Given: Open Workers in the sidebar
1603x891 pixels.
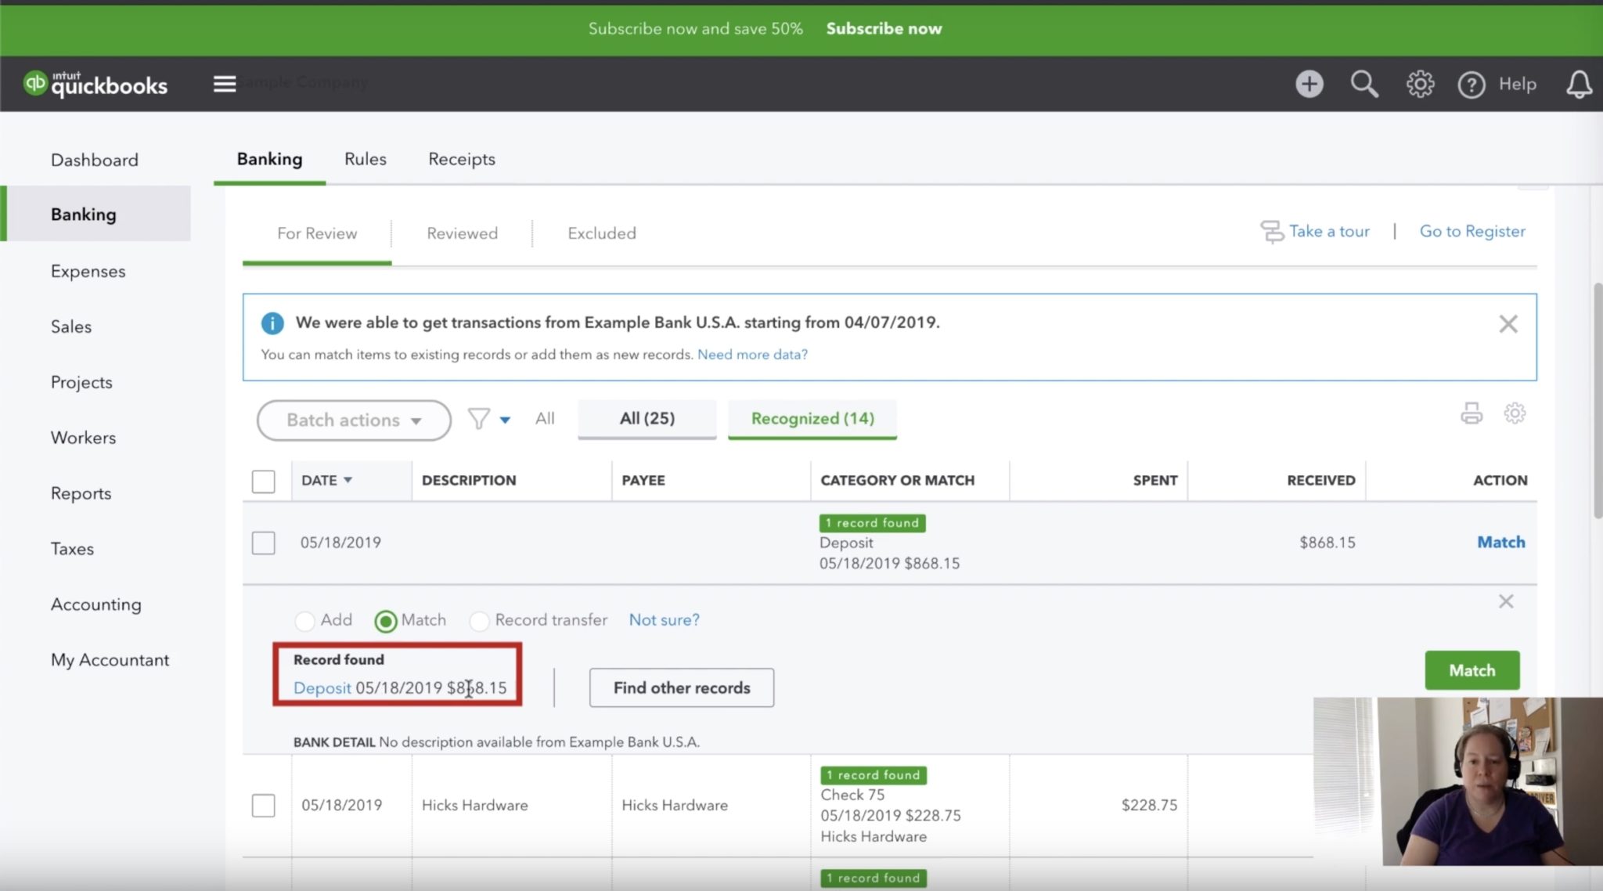Looking at the screenshot, I should point(83,438).
